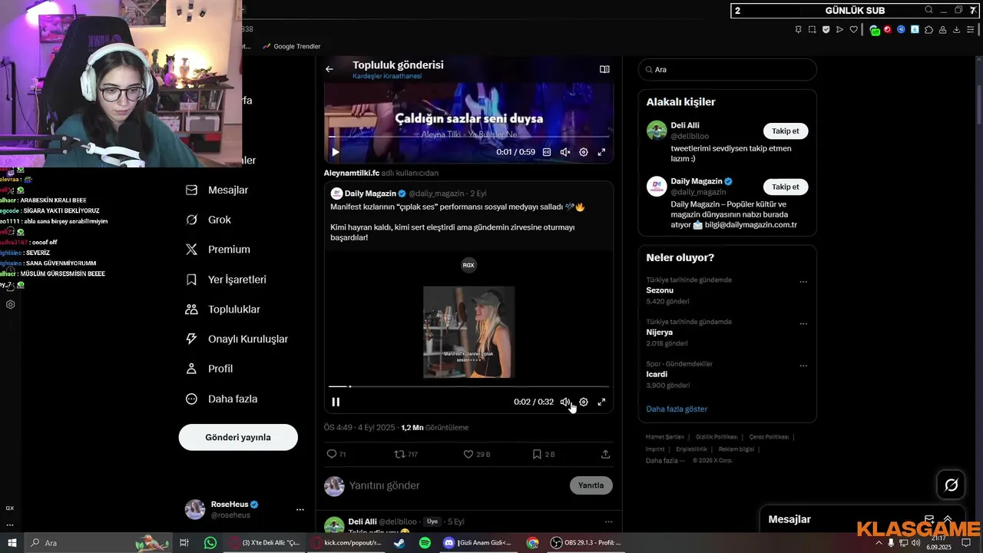The image size is (983, 553).
Task: Open the Opera extensions puzzle icon
Action: click(x=928, y=29)
